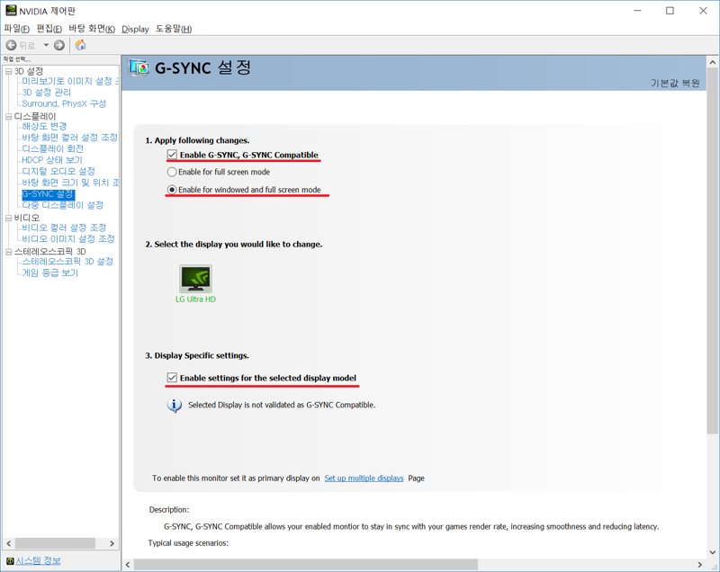This screenshot has height=572, width=720.
Task: Select the G-SYNC 설정 tree item
Action: (x=49, y=194)
